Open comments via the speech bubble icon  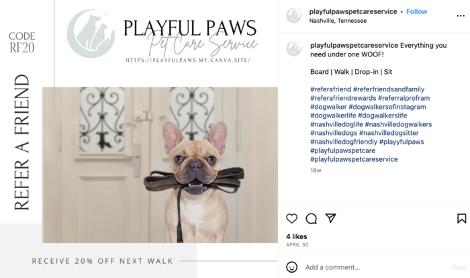[311, 218]
